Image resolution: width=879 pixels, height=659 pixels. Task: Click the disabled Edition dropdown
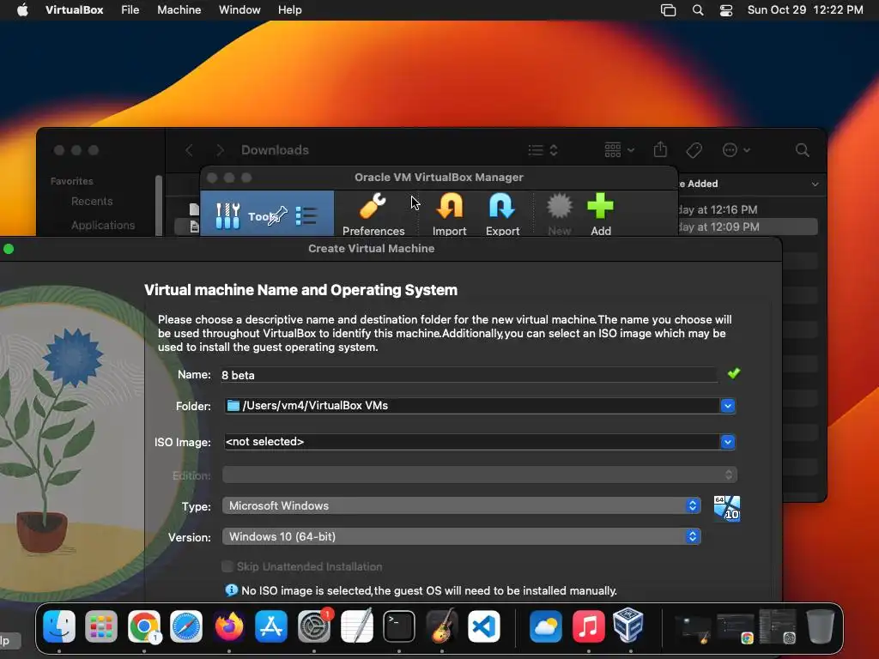coord(480,475)
